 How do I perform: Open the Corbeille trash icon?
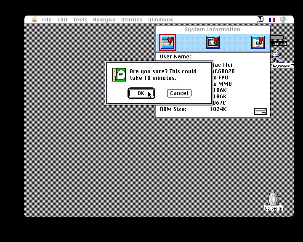click(274, 200)
